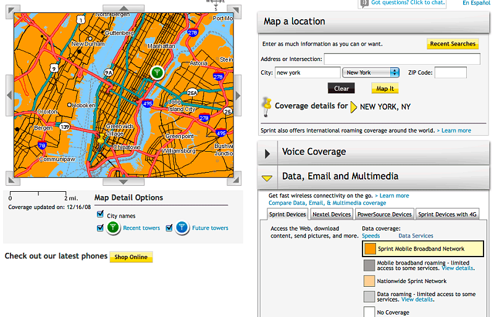This screenshot has height=317, width=494.
Task: Click the blue Future towers legend icon
Action: click(x=182, y=228)
